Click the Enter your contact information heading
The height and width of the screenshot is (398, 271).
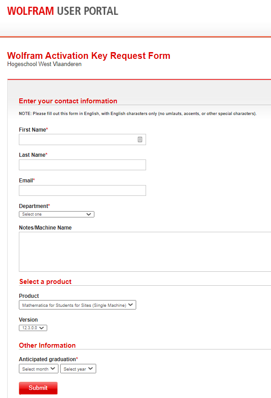[68, 101]
